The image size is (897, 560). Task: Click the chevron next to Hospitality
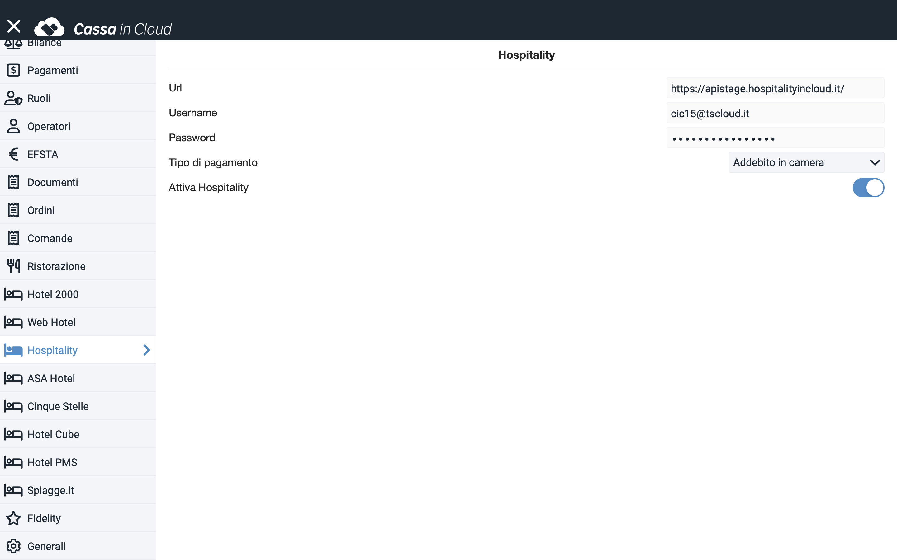(x=146, y=350)
